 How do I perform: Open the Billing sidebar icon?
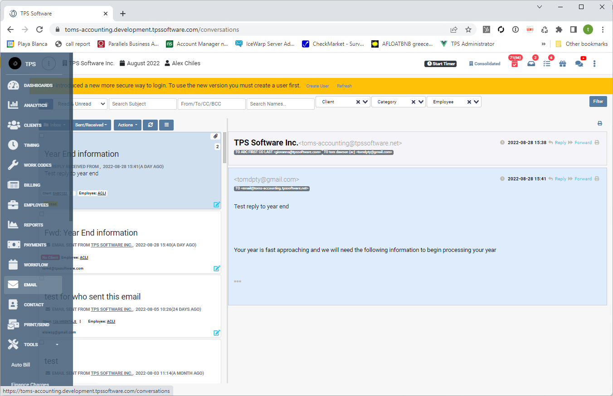pos(14,185)
